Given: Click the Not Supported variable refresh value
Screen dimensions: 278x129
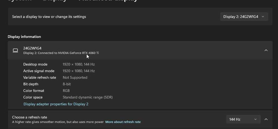Looking at the screenshot, I should click(75, 78).
